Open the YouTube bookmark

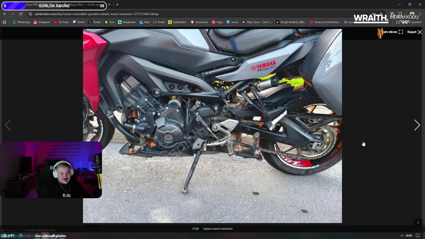coord(61,22)
